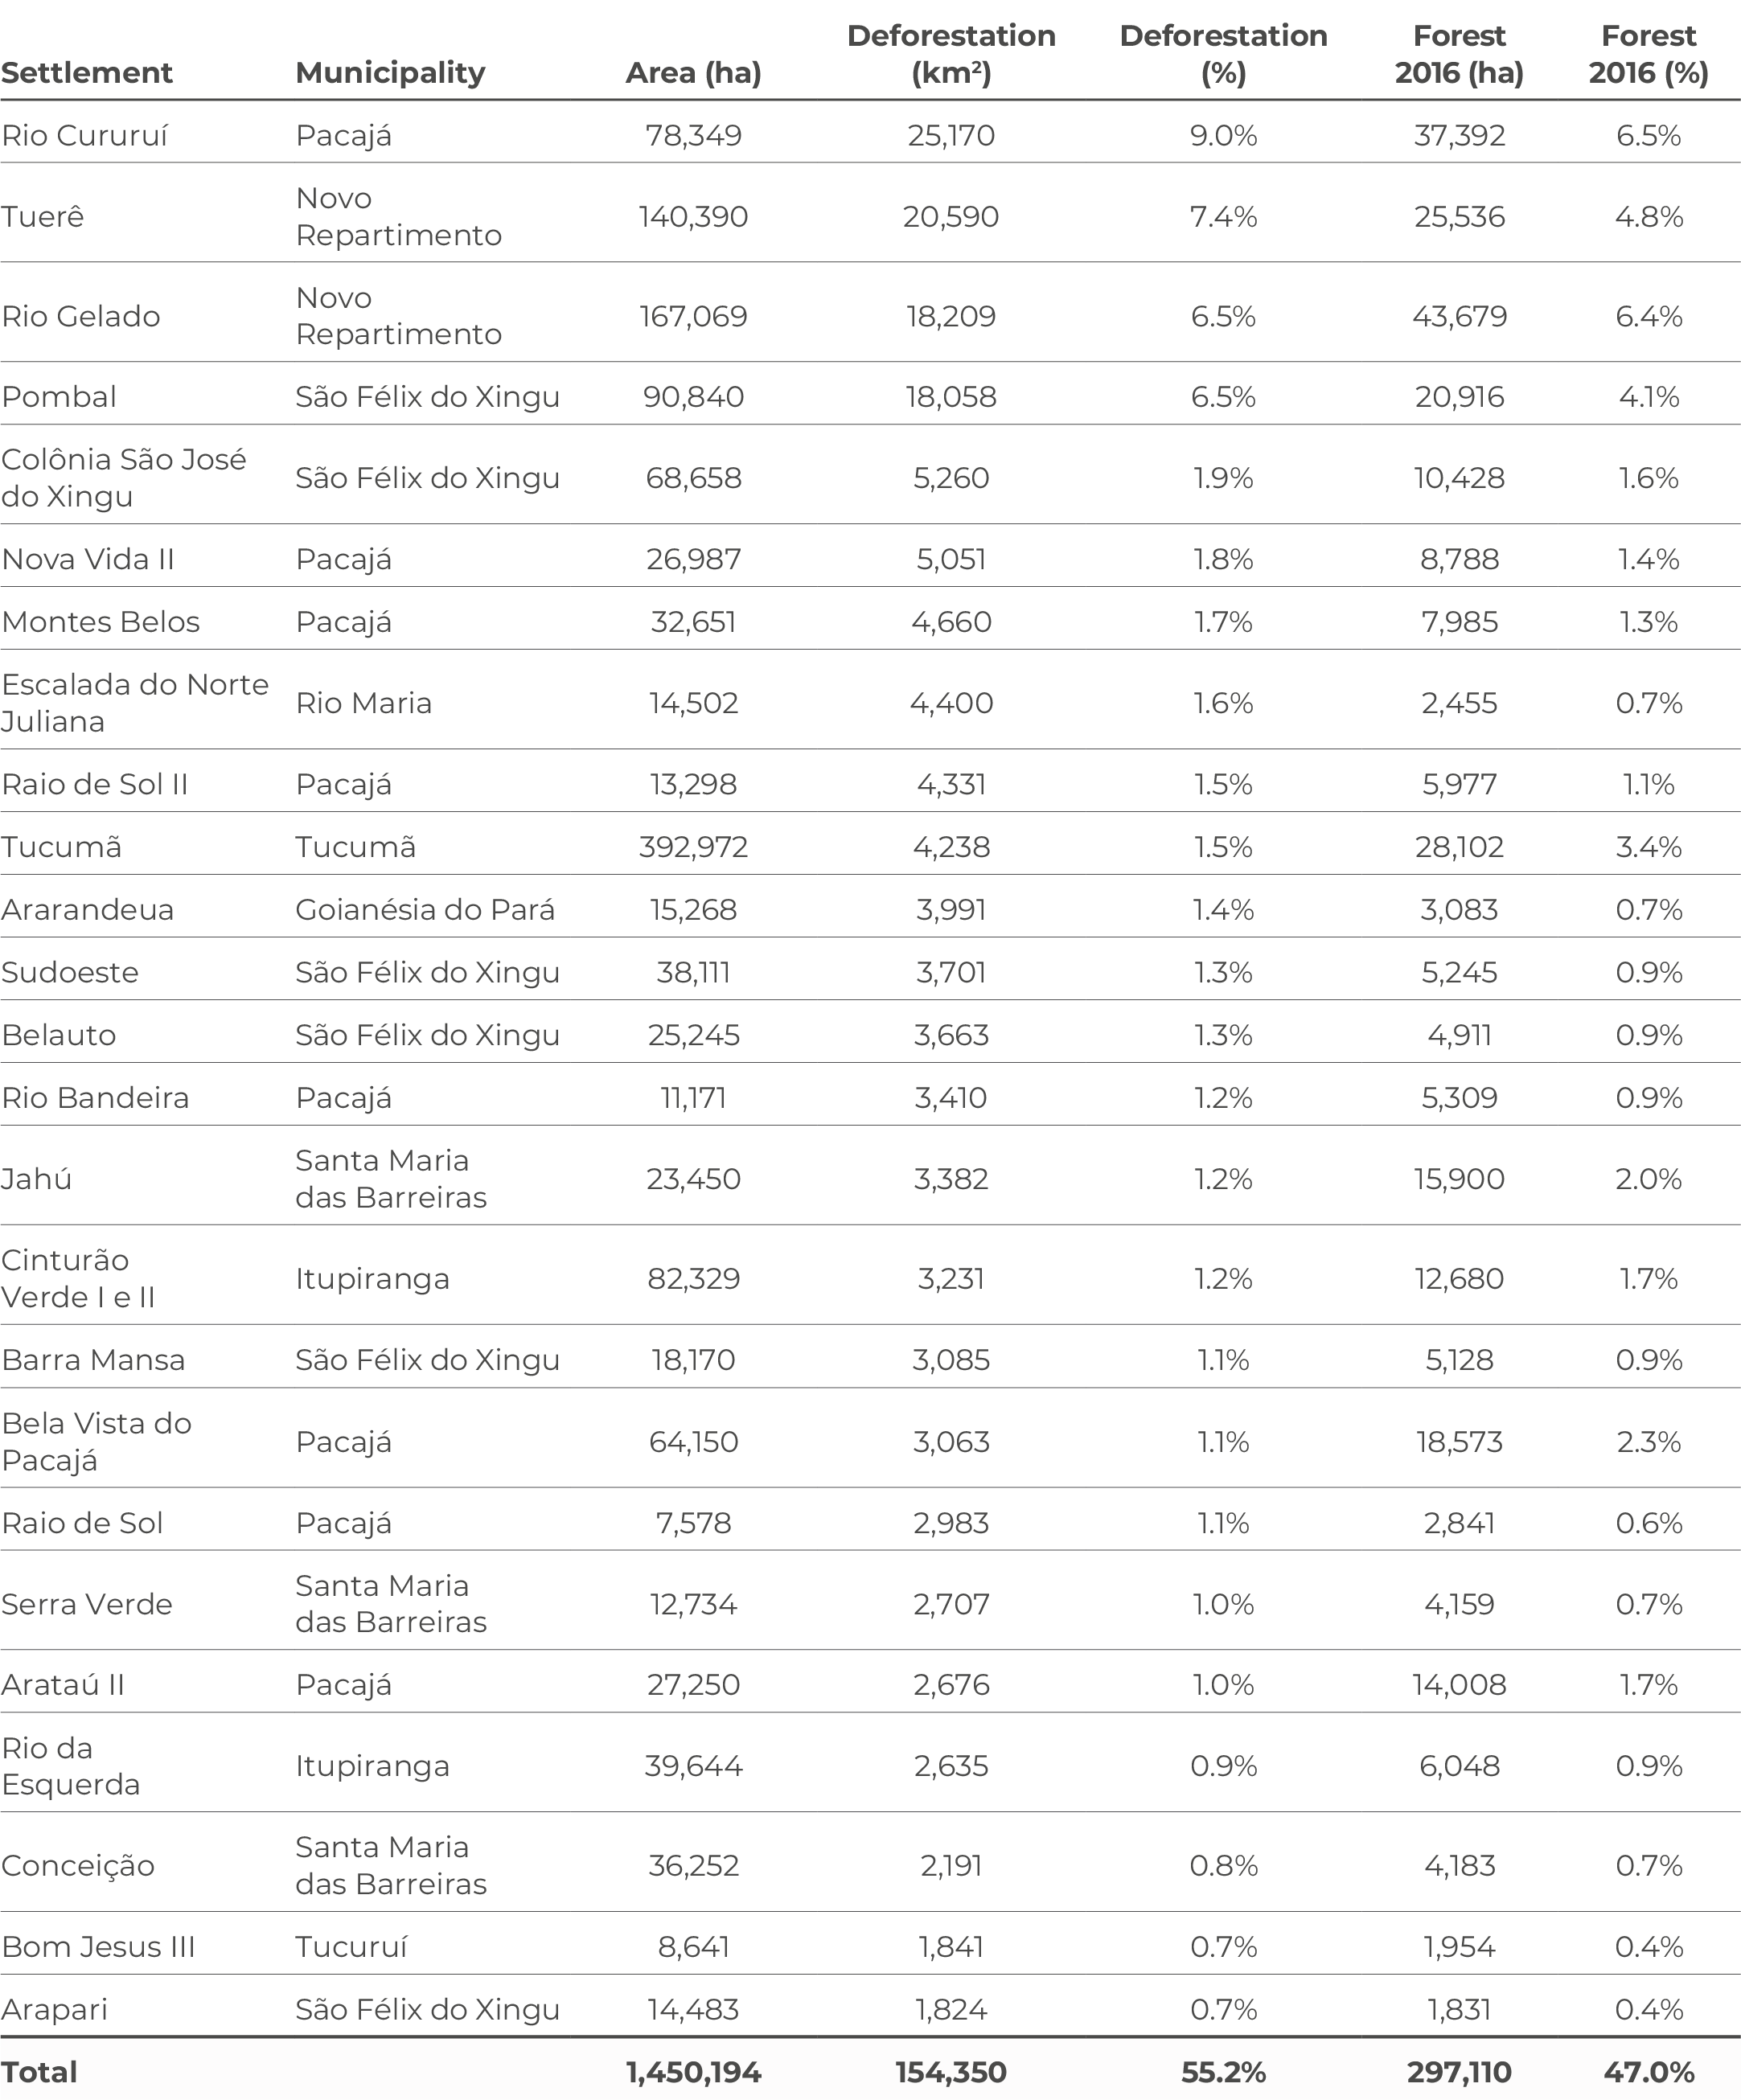The image size is (1741, 2100).
Task: Select the Raio de Sol II cell
Action: (95, 784)
